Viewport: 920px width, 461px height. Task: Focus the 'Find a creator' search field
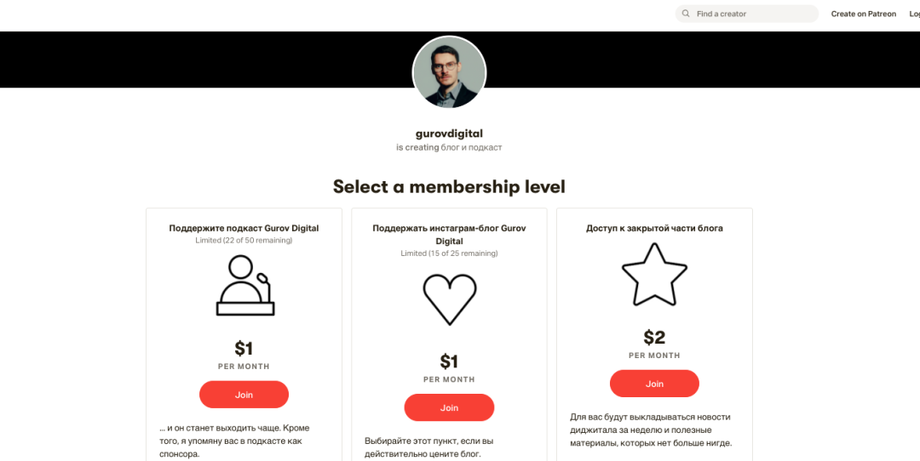coord(750,14)
